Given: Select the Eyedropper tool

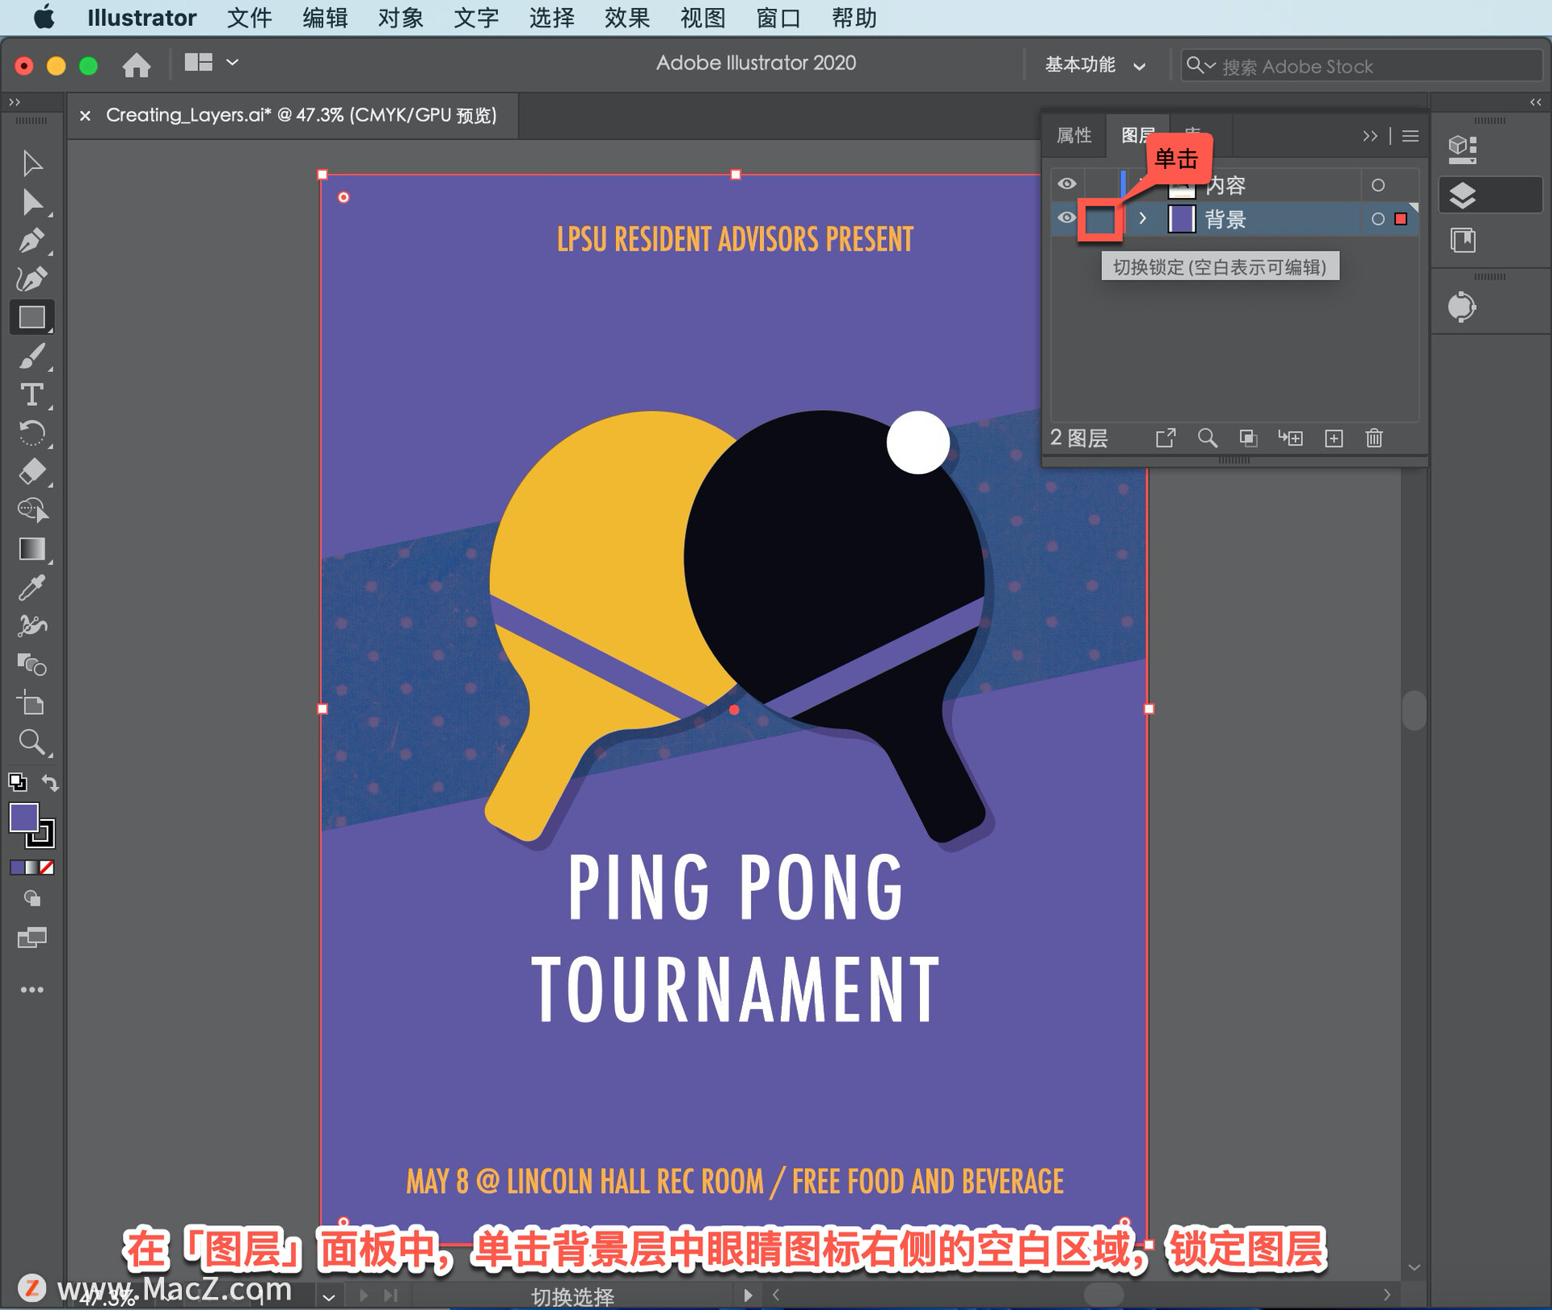Looking at the screenshot, I should click(x=32, y=588).
